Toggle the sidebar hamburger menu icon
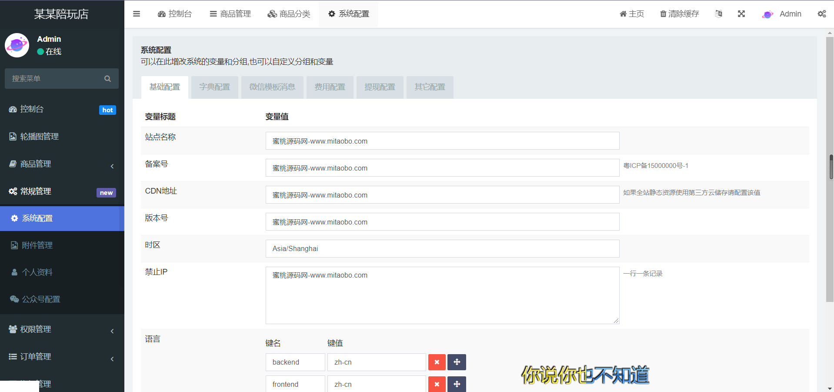The height and width of the screenshot is (392, 834). (x=137, y=14)
